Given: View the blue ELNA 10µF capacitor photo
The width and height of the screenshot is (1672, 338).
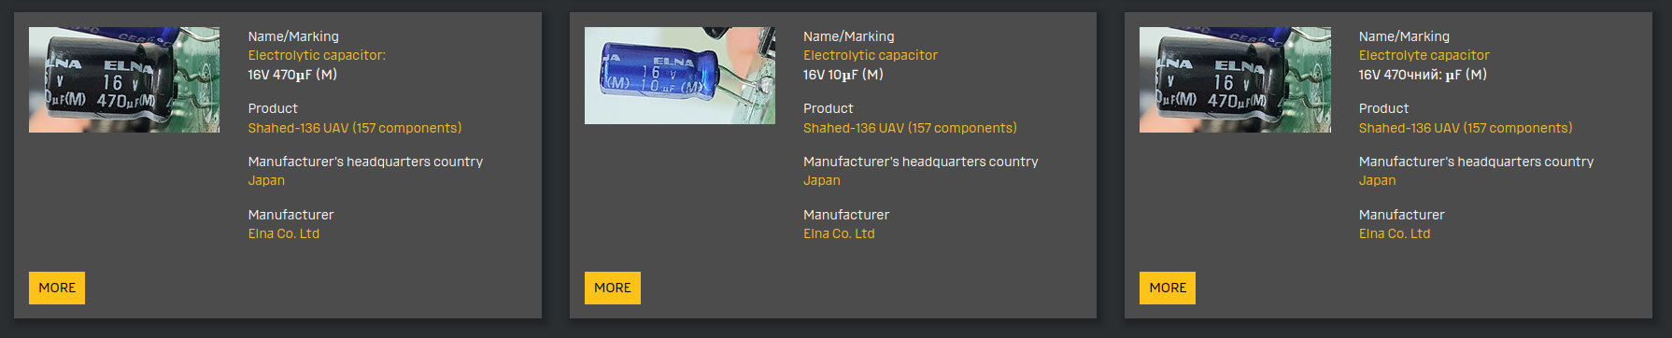Looking at the screenshot, I should pyautogui.click(x=680, y=76).
